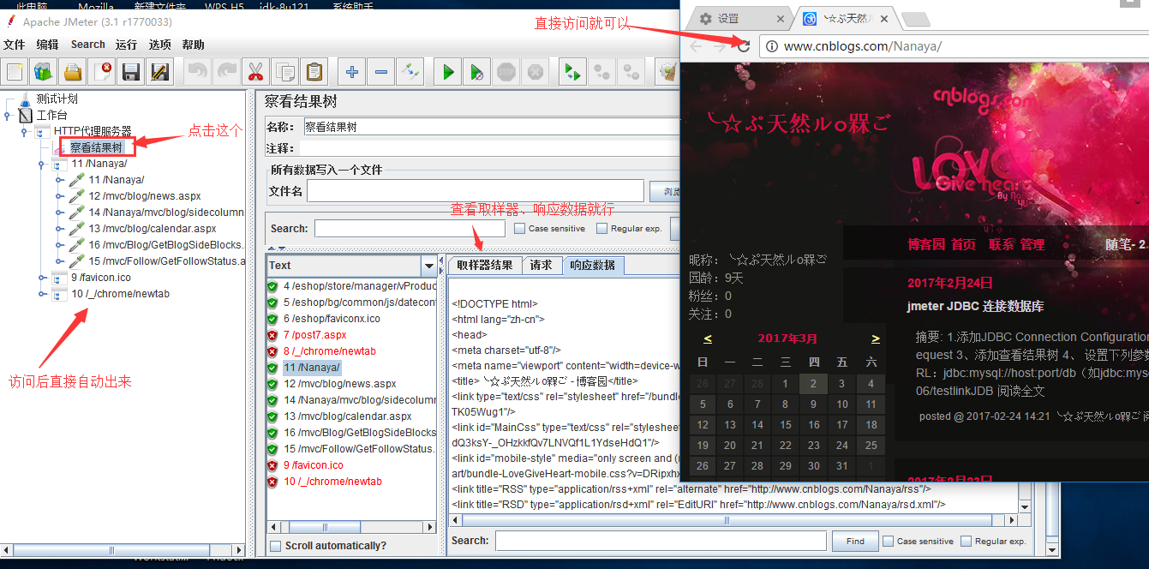Image resolution: width=1149 pixels, height=569 pixels.
Task: Reload the page in Chrome
Action: (744, 45)
